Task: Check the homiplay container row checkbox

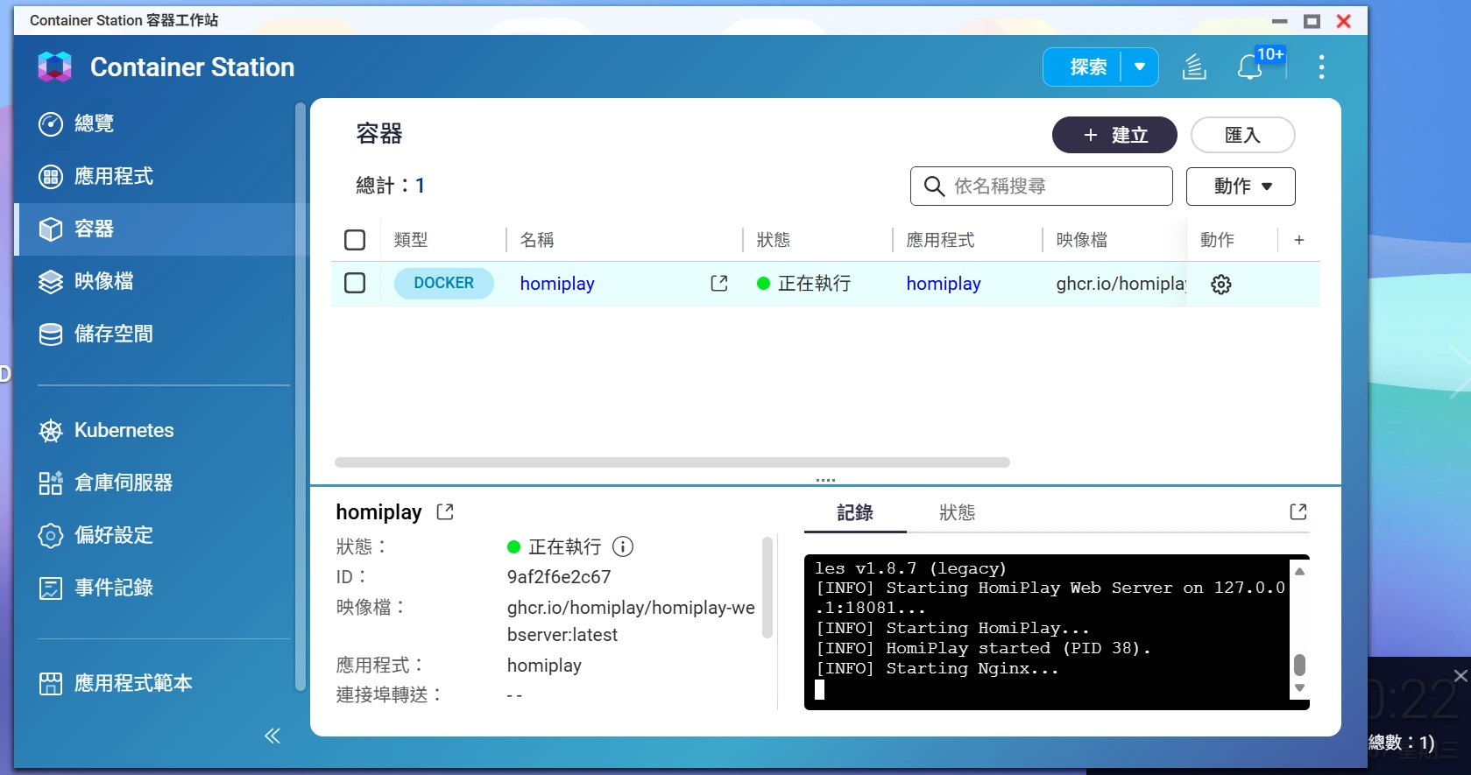Action: pos(355,284)
